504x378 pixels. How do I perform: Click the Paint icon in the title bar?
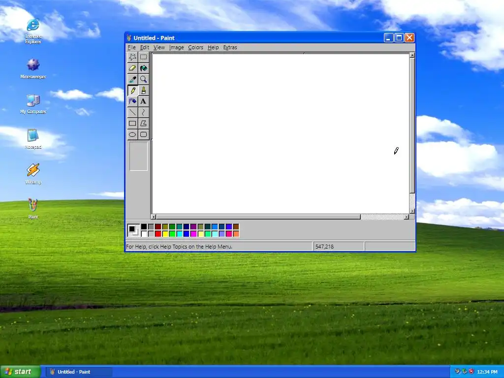129,38
